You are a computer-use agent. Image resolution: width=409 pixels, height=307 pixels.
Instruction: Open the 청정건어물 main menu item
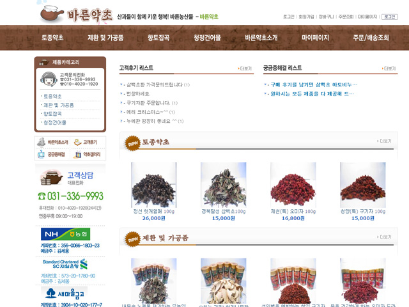(x=207, y=38)
